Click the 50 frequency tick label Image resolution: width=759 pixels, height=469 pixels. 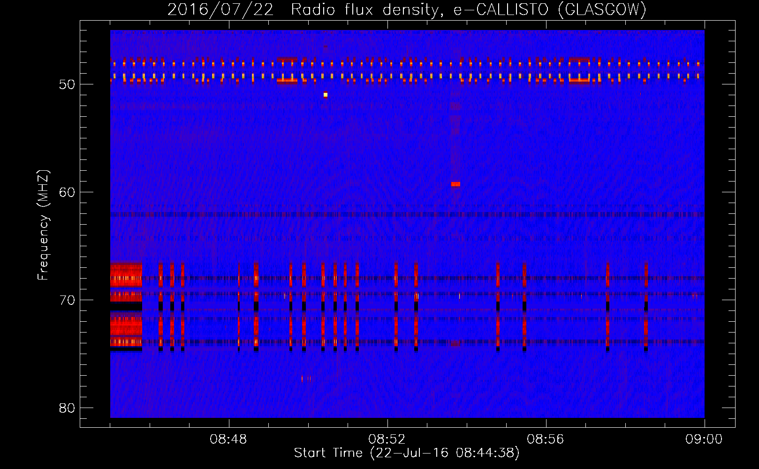(67, 84)
